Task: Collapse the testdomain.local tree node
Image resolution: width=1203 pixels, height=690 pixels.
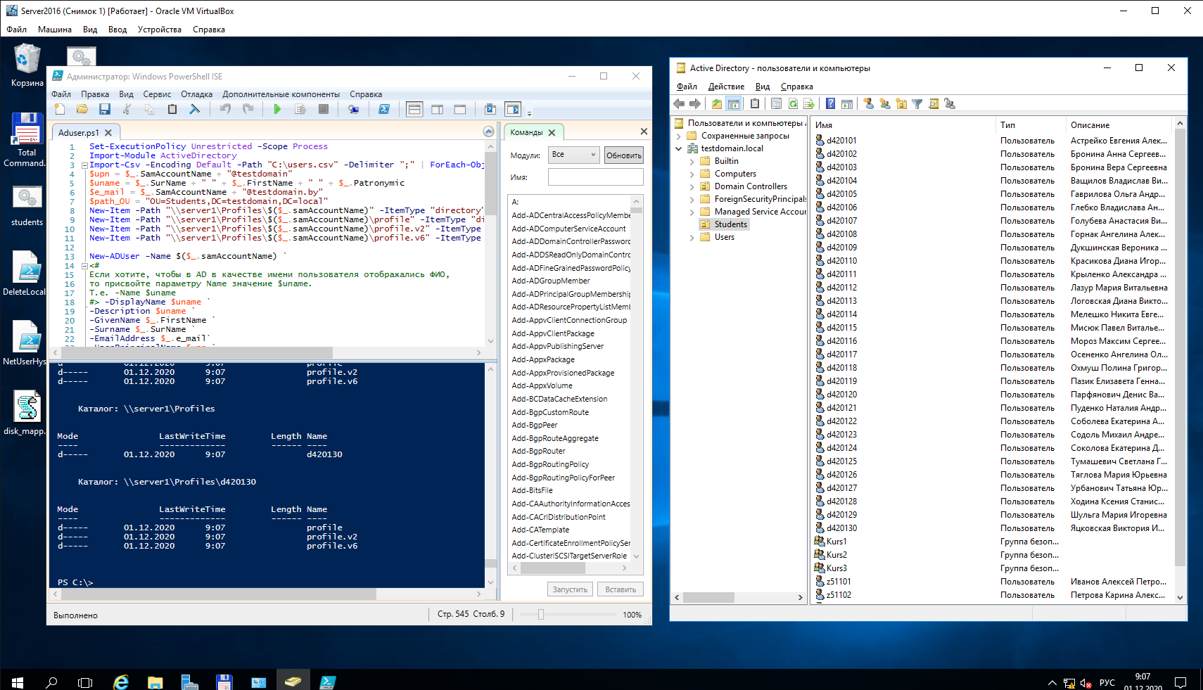Action: point(679,149)
